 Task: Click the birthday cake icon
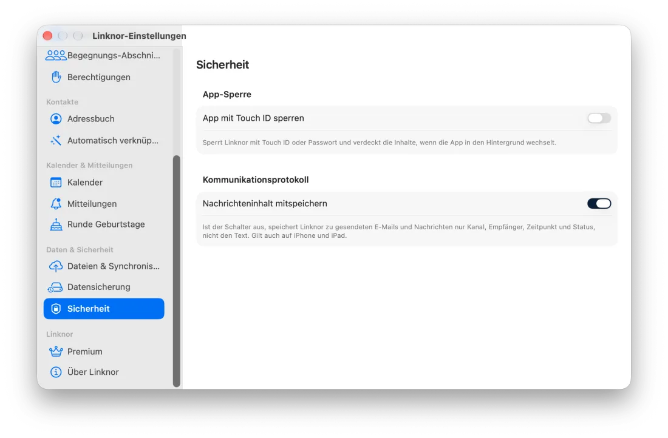(56, 224)
